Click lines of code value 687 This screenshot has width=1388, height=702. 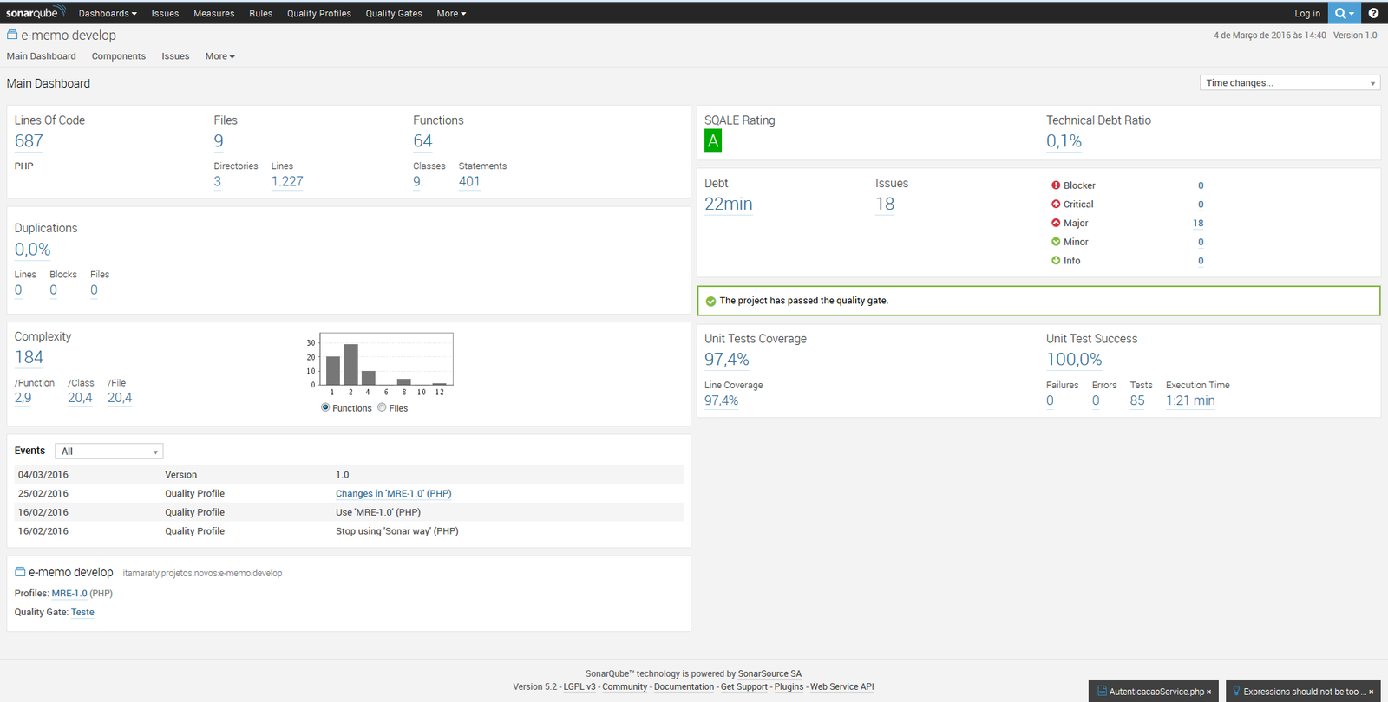29,140
